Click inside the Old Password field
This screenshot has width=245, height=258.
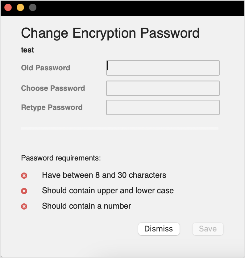(x=163, y=68)
